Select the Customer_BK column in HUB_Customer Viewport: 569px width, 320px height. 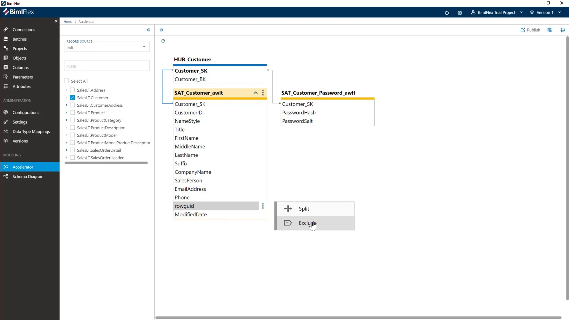(220, 79)
